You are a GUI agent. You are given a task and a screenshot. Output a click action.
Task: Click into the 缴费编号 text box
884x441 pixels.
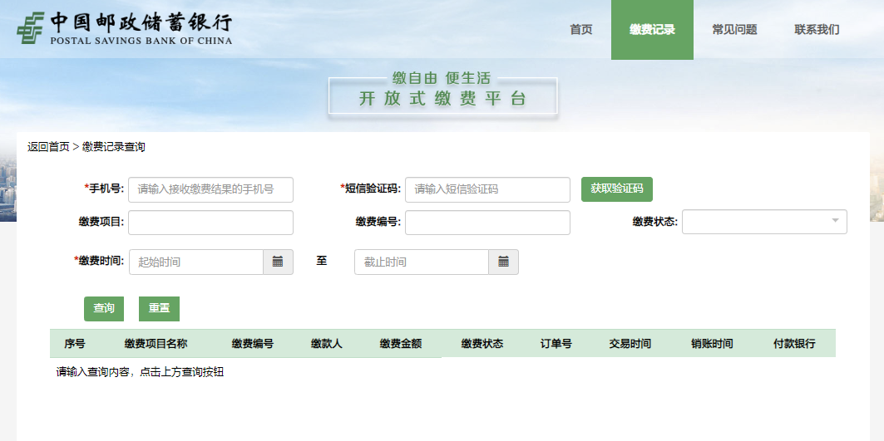[487, 223]
